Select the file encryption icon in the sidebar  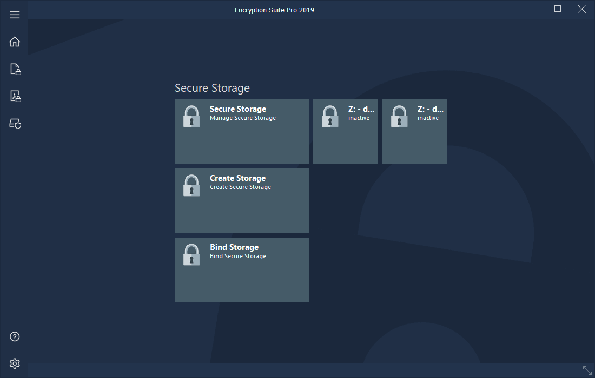[x=15, y=69]
